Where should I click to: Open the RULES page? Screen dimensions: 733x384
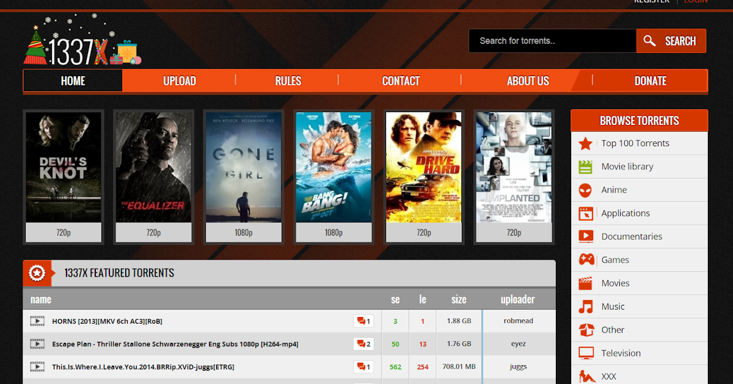pyautogui.click(x=288, y=80)
